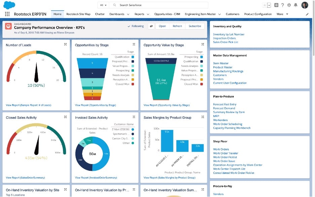
Task: Open the help question mark icon
Action: [x=282, y=5]
